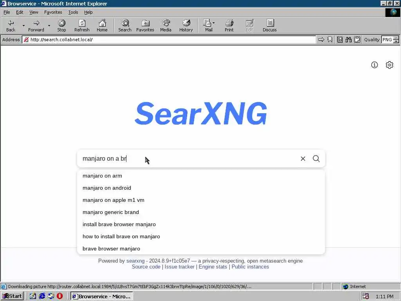Open the SearXNG about info icon
401x301 pixels.
(374, 65)
